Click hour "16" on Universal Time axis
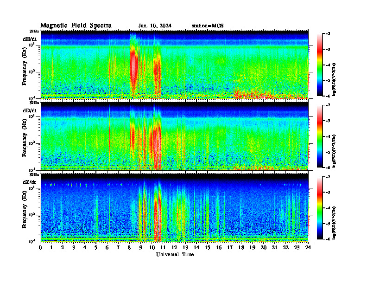This screenshot has height=284, width=367. (219, 248)
